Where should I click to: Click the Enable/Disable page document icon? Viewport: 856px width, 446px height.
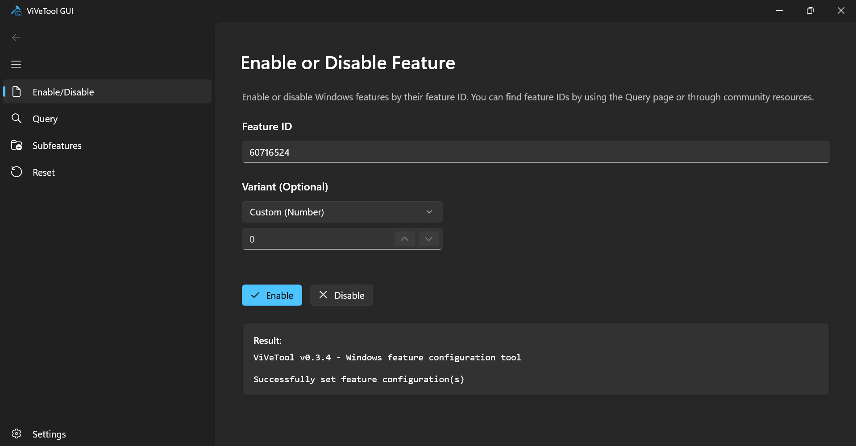coord(17,92)
